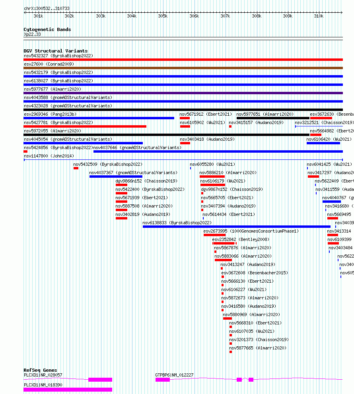Click nsv4037646 (gnomADStructuralVariants) label

[x=137, y=148]
